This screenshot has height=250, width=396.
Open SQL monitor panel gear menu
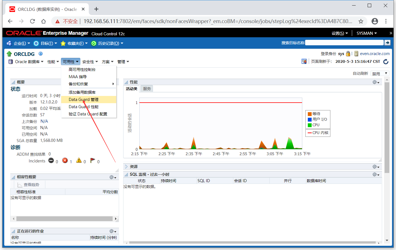[376, 174]
